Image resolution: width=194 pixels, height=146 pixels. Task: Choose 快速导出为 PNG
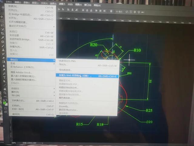67,61
